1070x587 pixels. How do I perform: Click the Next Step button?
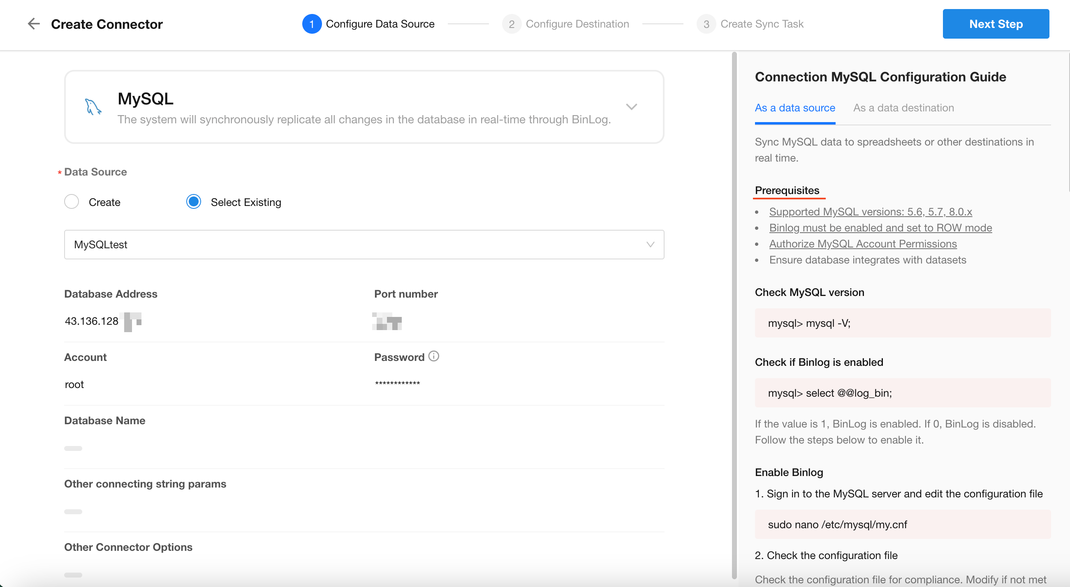pyautogui.click(x=995, y=24)
